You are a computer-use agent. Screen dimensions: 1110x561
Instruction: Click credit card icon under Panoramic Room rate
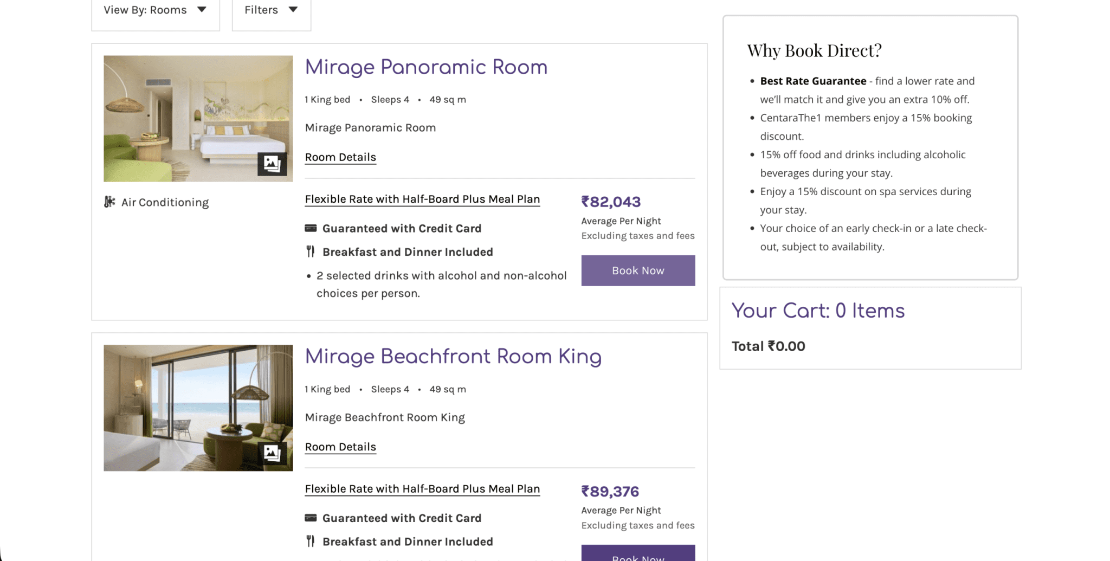point(311,228)
